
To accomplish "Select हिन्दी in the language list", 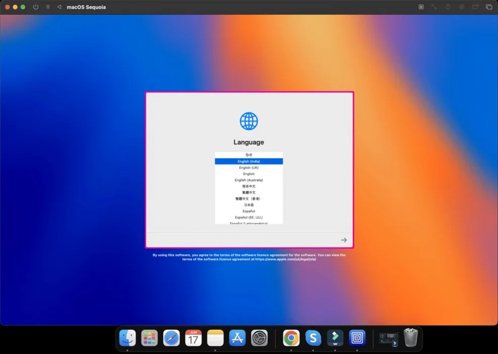I will pyautogui.click(x=249, y=155).
